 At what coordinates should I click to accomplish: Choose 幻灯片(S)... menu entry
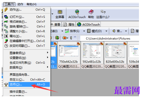coord(27,17)
